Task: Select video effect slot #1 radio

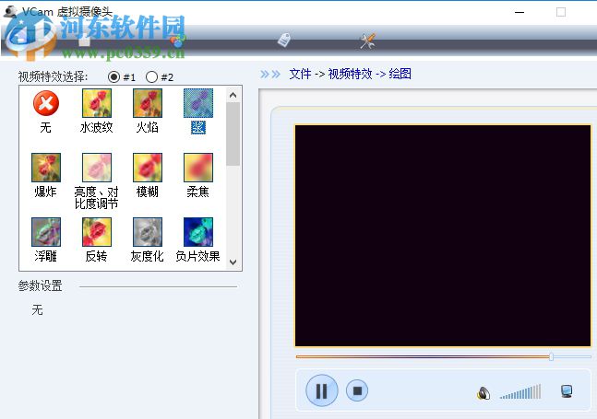Action: 113,77
